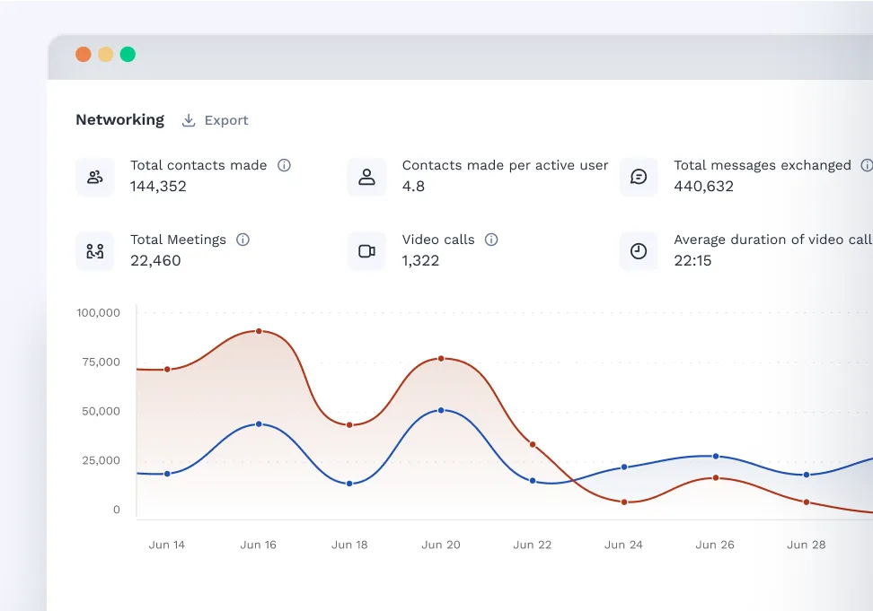Viewport: 873px width, 611px height.
Task: Click the red data point above Jun 16
Action: click(259, 331)
